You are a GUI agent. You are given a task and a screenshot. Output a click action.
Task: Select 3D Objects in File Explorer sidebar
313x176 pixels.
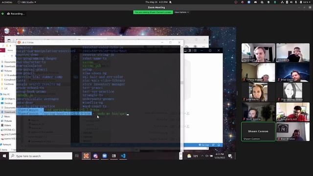coord(8,99)
